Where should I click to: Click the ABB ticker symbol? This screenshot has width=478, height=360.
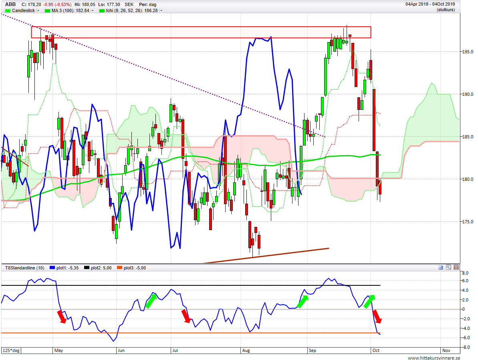coord(10,4)
